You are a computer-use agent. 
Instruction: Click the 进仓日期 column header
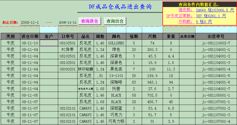tap(30, 36)
